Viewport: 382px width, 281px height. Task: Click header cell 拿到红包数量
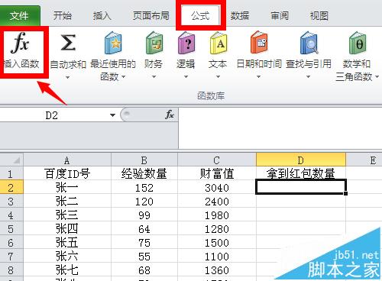[x=301, y=173]
